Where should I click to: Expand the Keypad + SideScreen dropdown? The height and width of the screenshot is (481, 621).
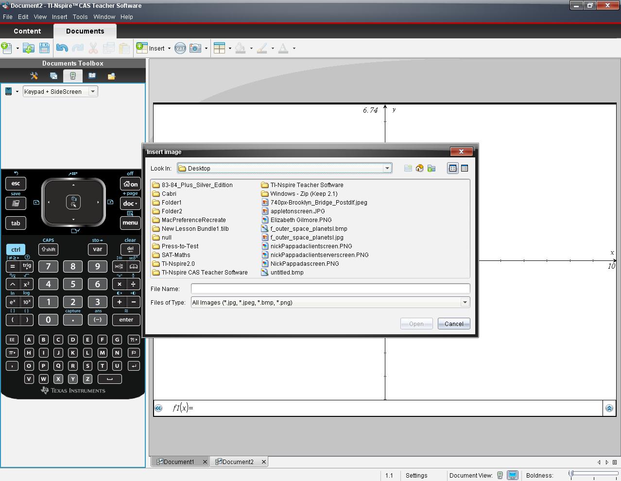(x=92, y=91)
